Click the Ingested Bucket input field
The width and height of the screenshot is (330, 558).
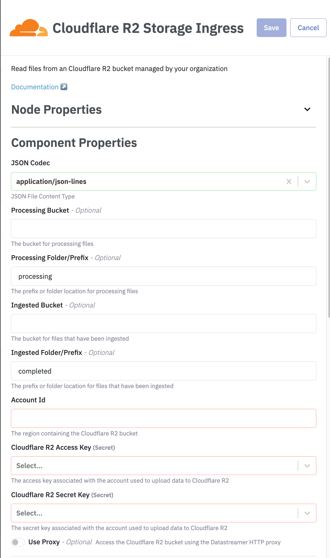(163, 323)
